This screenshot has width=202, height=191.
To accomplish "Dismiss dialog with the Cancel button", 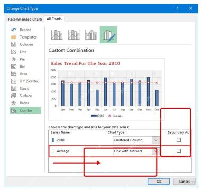I will coord(184,181).
